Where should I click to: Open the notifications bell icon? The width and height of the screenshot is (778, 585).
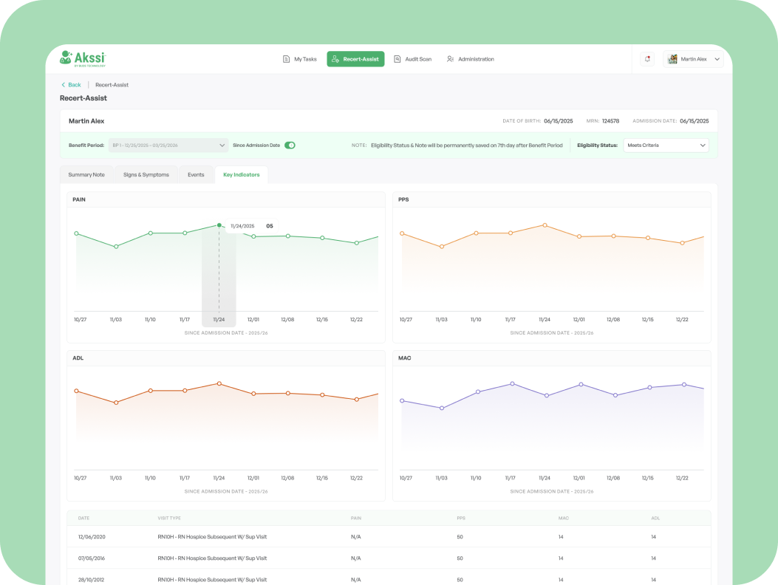point(648,59)
